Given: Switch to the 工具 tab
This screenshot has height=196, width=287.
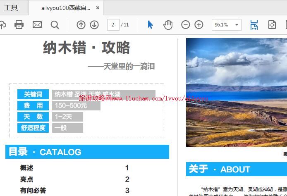Looking at the screenshot, I should [11, 7].
